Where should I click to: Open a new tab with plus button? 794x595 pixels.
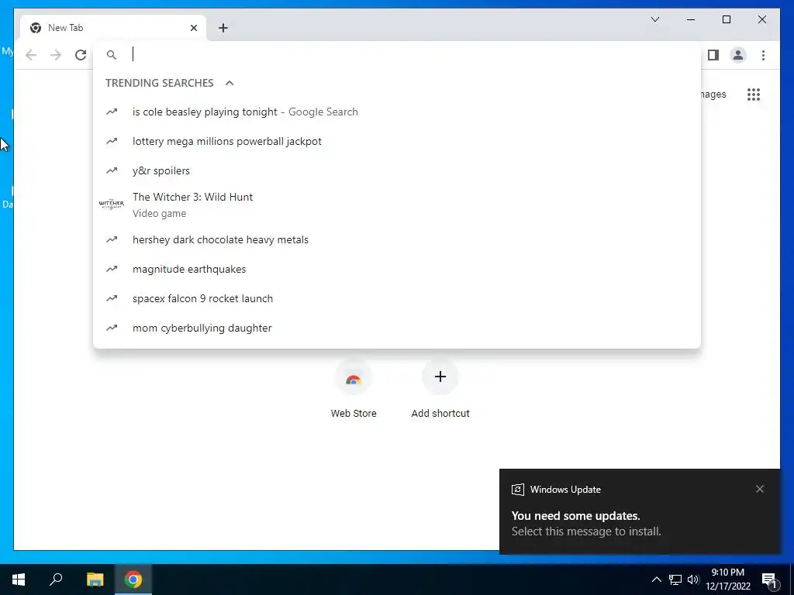tap(223, 28)
